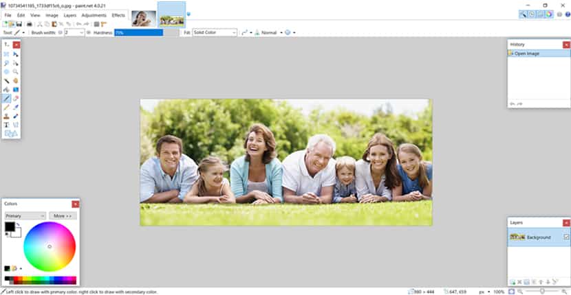Open the px units dropdown
571x295 pixels.
tap(484, 292)
